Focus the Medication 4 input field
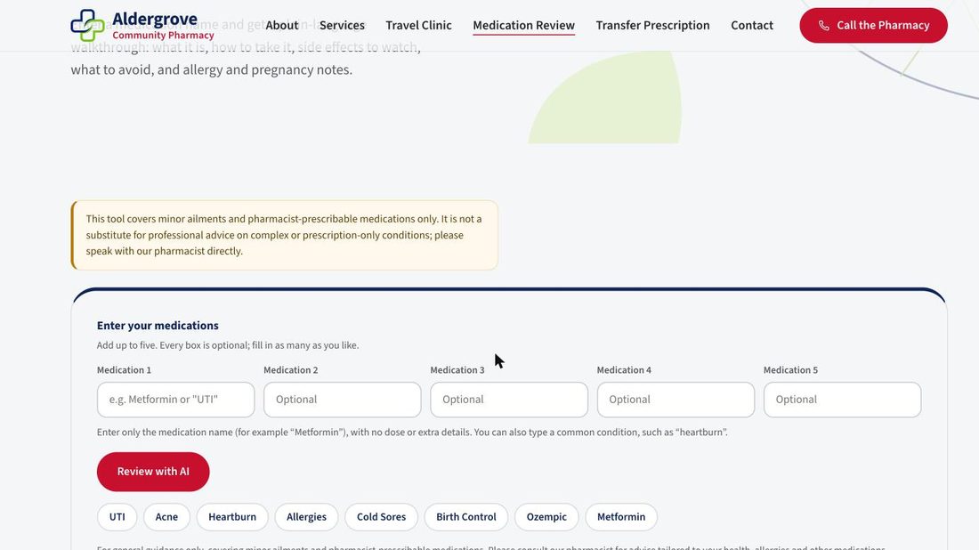 click(676, 400)
